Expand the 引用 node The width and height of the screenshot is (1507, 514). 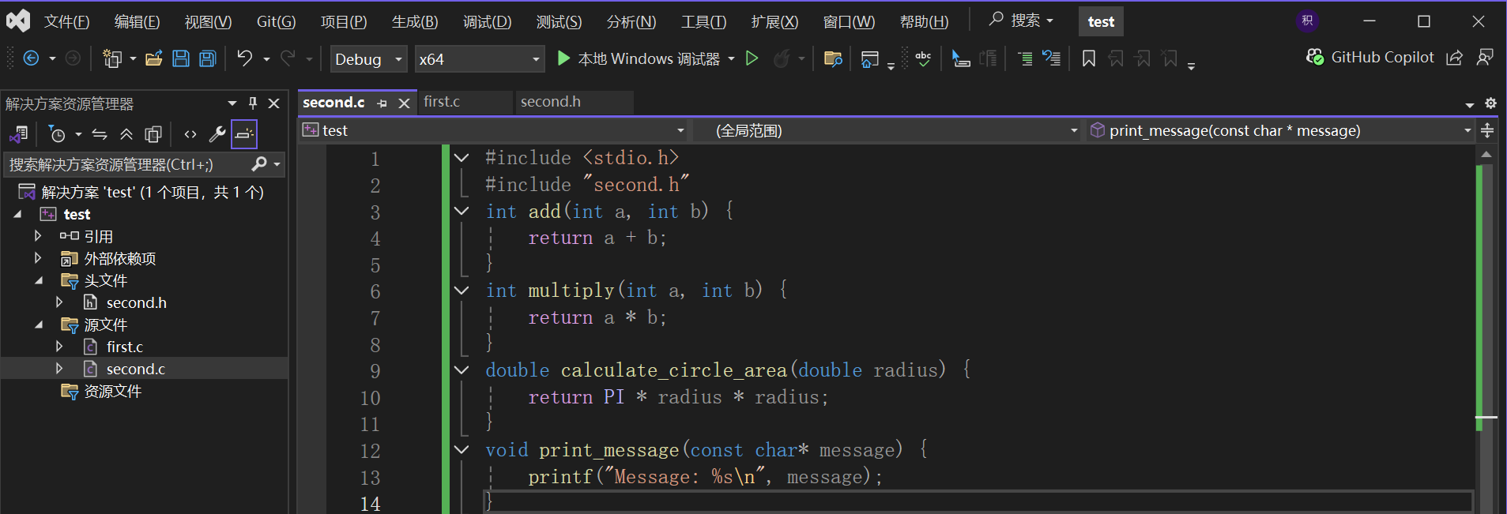37,235
